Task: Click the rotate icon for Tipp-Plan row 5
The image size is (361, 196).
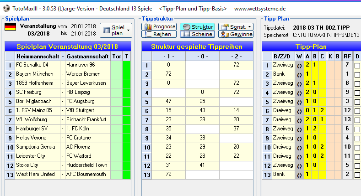Action: click(x=299, y=102)
